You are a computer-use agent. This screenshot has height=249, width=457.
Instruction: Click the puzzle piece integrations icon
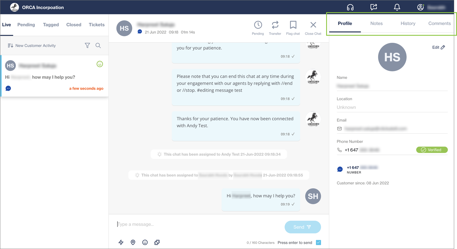pyautogui.click(x=157, y=242)
